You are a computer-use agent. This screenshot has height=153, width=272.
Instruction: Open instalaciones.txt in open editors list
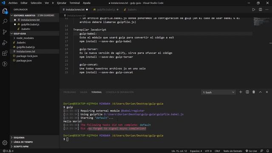point(34,20)
